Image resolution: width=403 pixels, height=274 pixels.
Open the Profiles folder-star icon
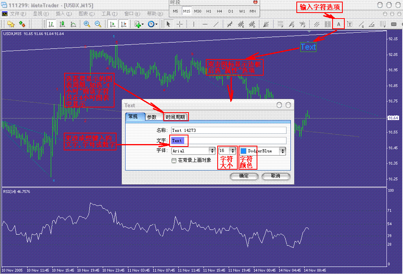11,24
